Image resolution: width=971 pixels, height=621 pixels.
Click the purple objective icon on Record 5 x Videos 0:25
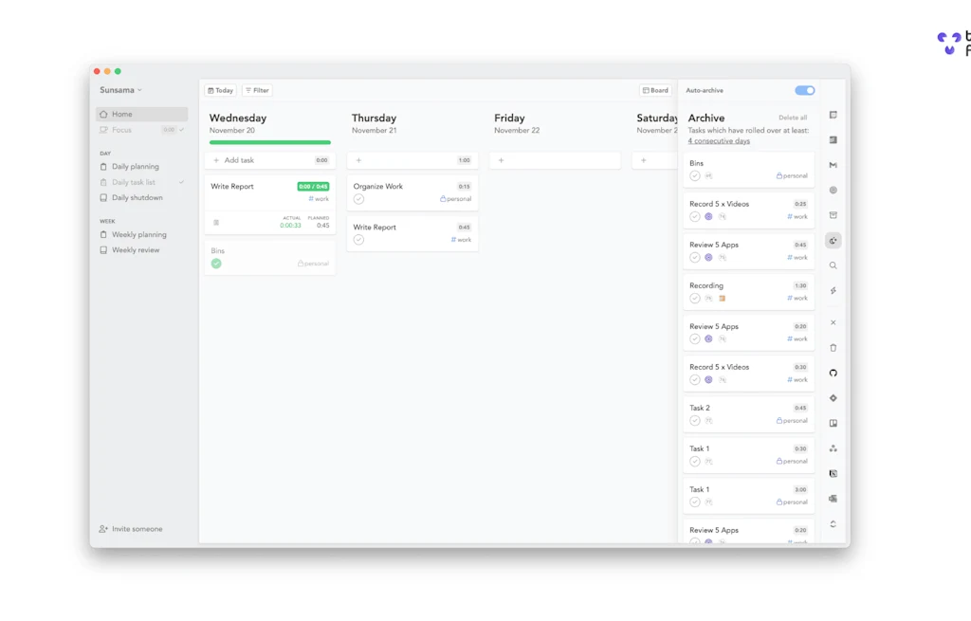[708, 217]
